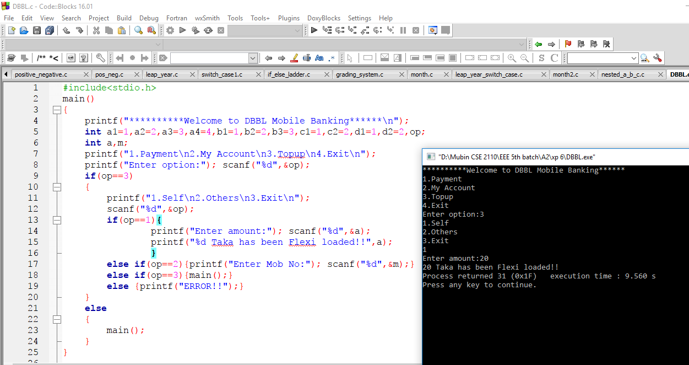Build the project using the gear icon
Image resolution: width=689 pixels, height=365 pixels.
tap(170, 30)
